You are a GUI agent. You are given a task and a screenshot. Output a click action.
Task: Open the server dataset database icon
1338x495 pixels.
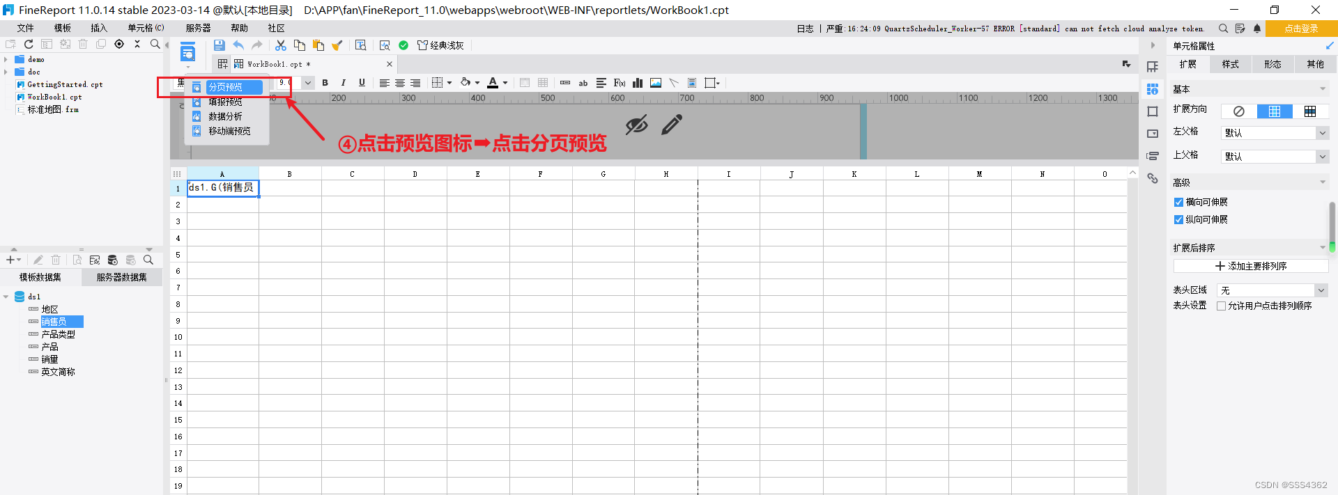tap(112, 260)
